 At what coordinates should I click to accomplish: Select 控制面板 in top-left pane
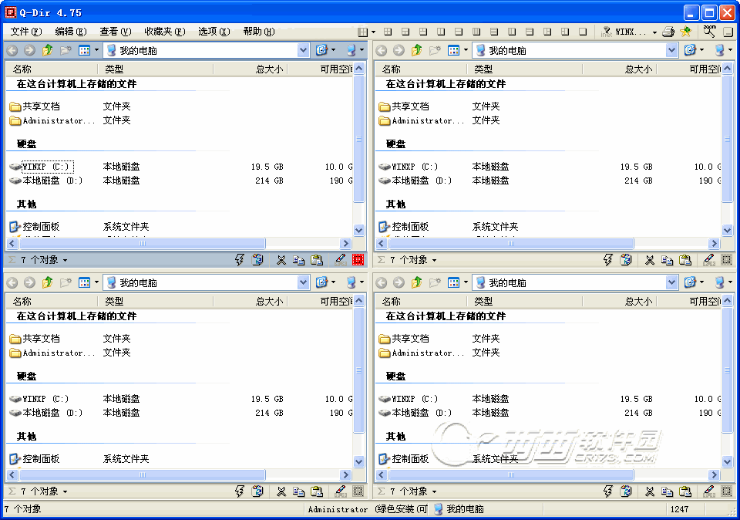pos(35,227)
